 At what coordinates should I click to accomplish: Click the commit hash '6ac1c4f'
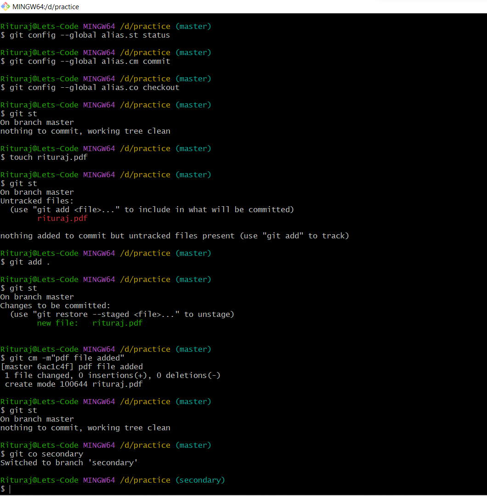(53, 367)
